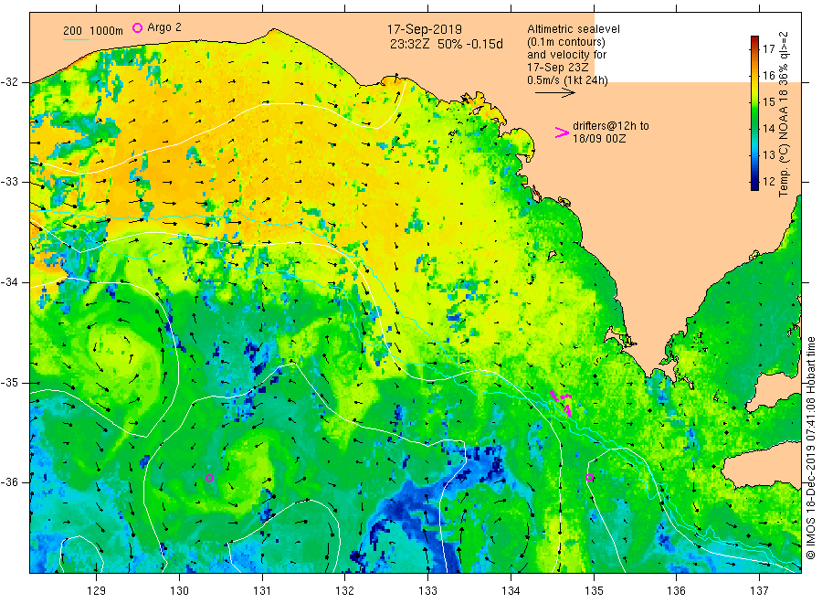Click the 135 longitude axis label
Image resolution: width=822 pixels, height=603 pixels.
tap(594, 591)
